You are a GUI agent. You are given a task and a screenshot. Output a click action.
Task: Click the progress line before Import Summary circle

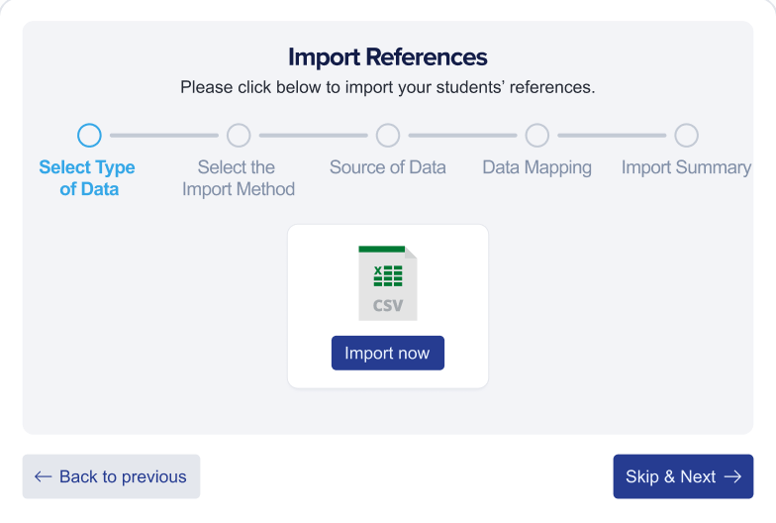612,136
